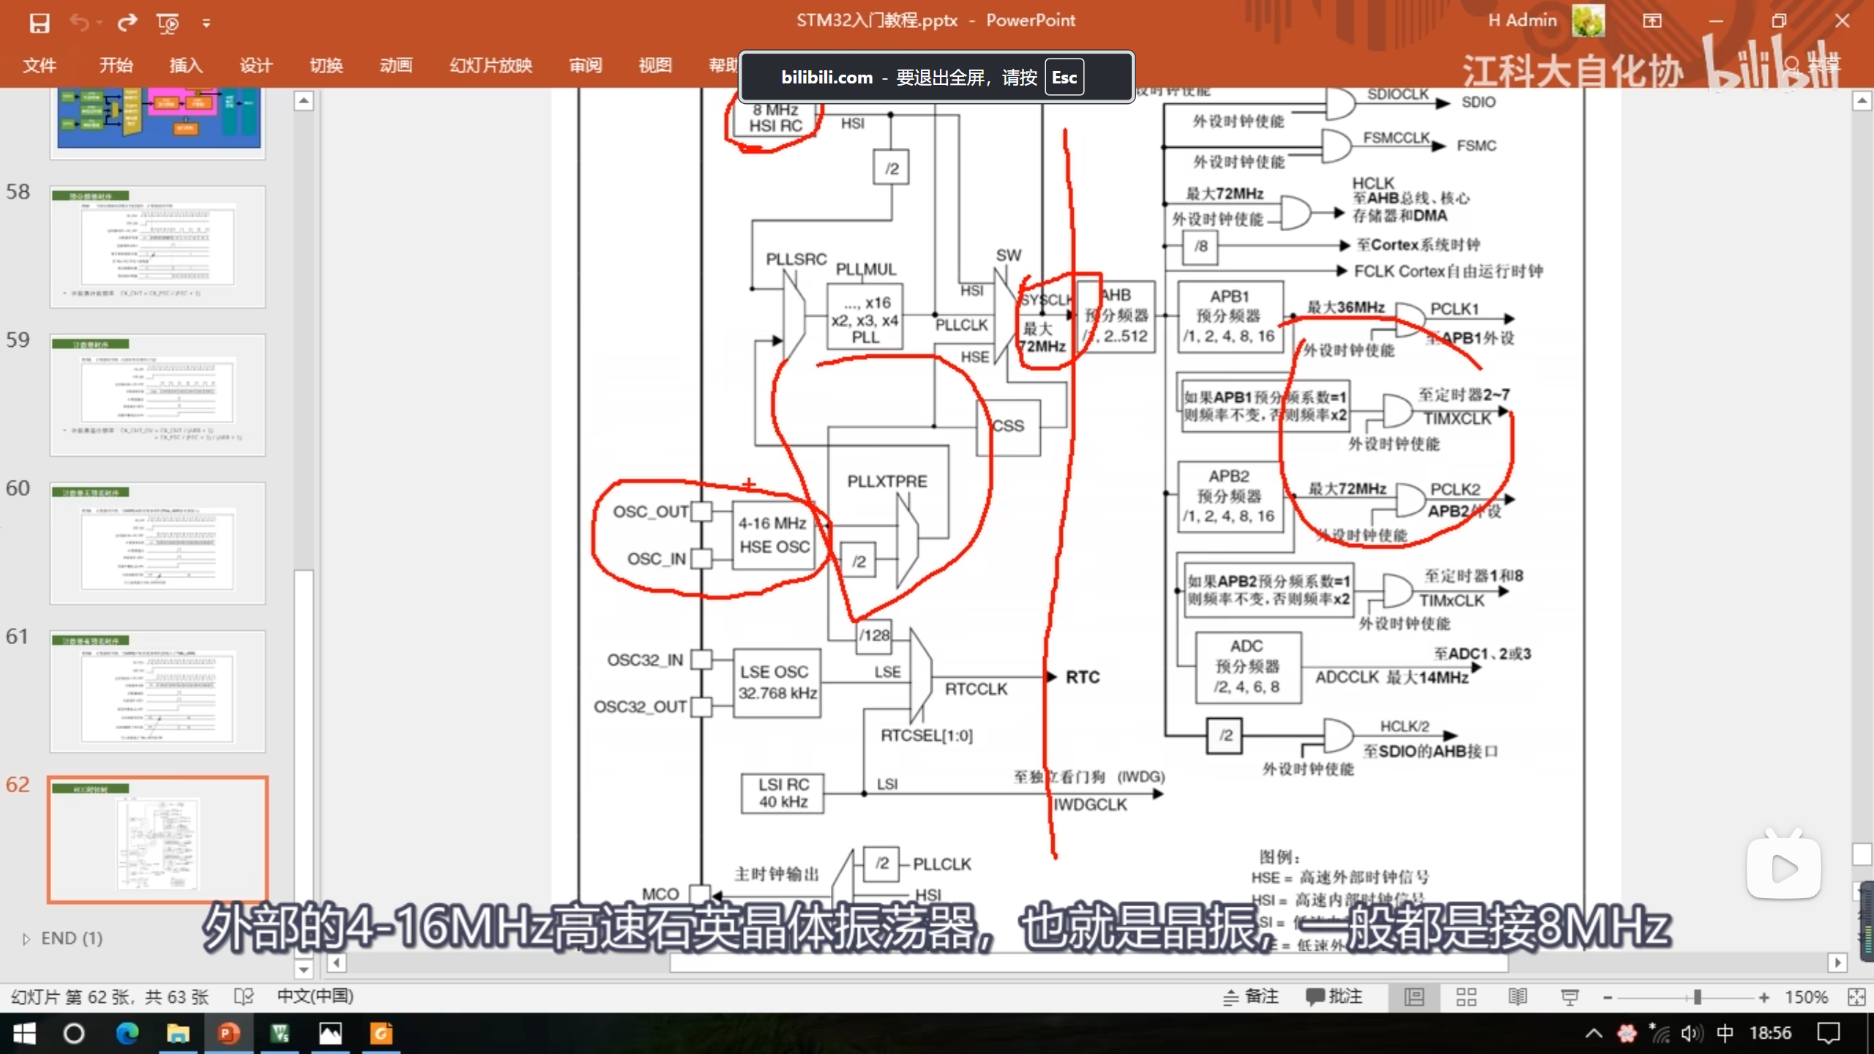Click zoom in plus button
This screenshot has height=1054, width=1874.
(1764, 998)
